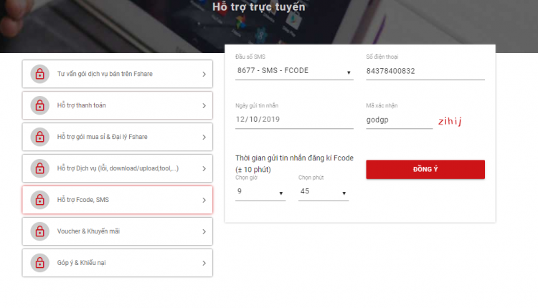The width and height of the screenshot is (538, 308).
Task: Select Hỗ trợ thanh toán menu item
Action: [118, 105]
